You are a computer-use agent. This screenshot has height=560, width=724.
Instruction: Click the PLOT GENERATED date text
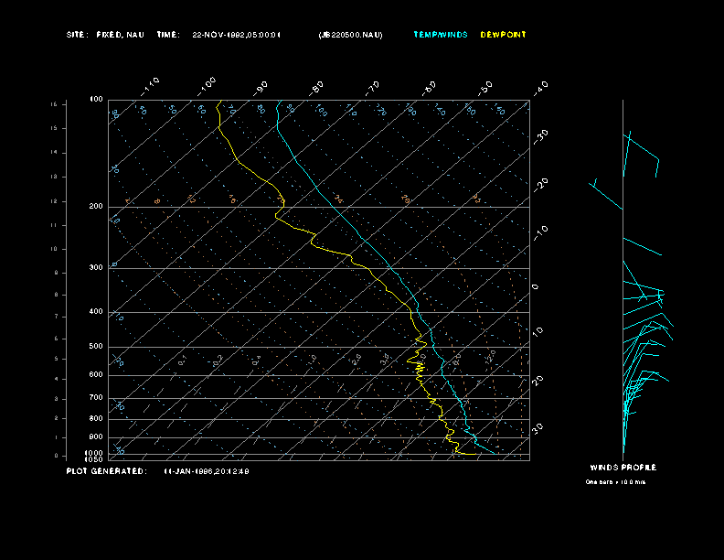coord(207,471)
